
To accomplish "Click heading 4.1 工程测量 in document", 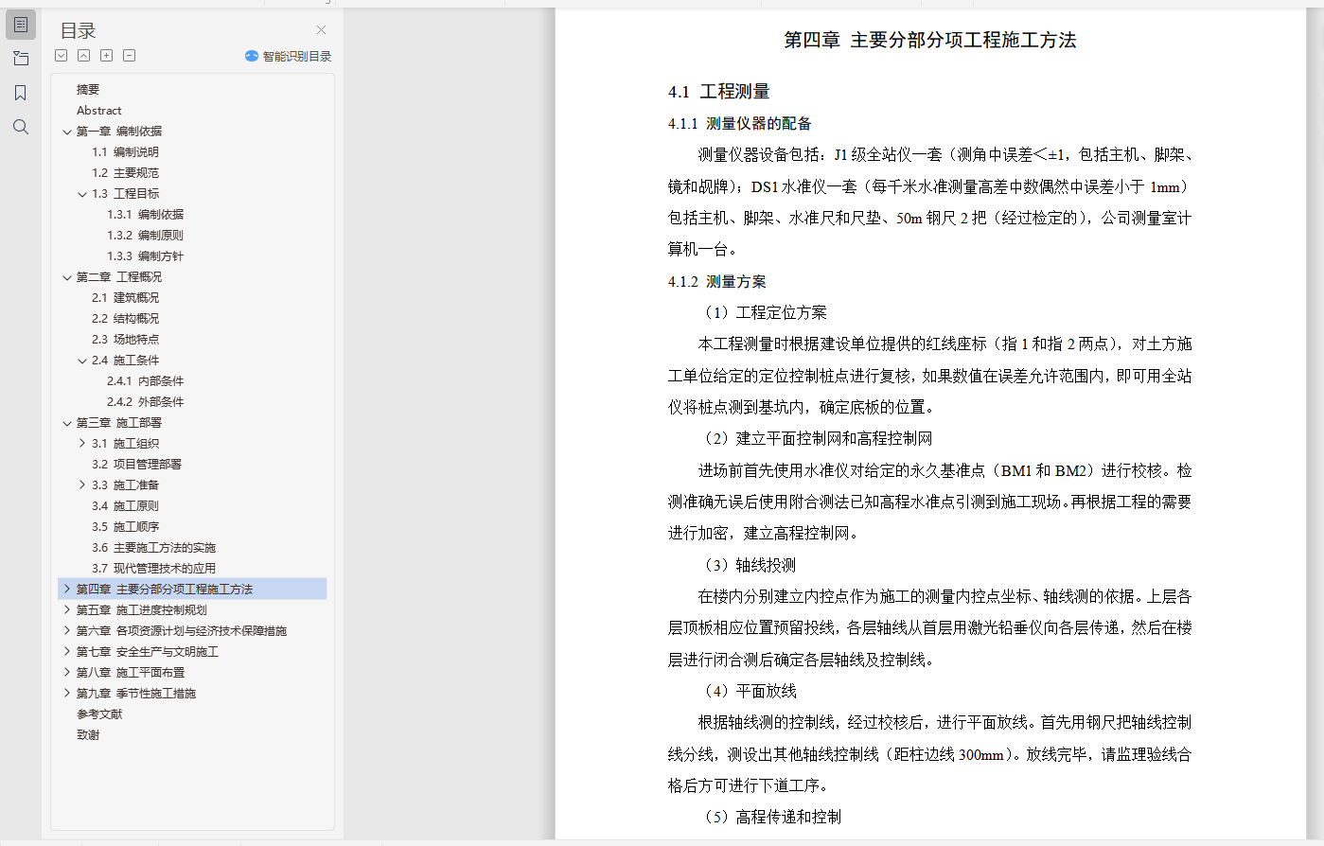I will click(x=719, y=92).
